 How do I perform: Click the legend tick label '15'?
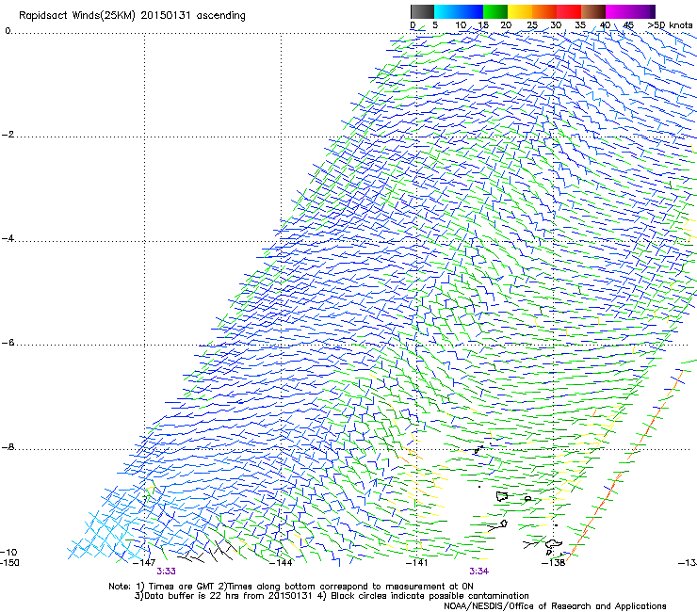(483, 25)
